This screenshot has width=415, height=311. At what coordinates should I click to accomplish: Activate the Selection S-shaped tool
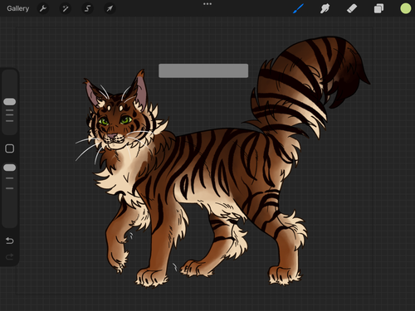(87, 8)
